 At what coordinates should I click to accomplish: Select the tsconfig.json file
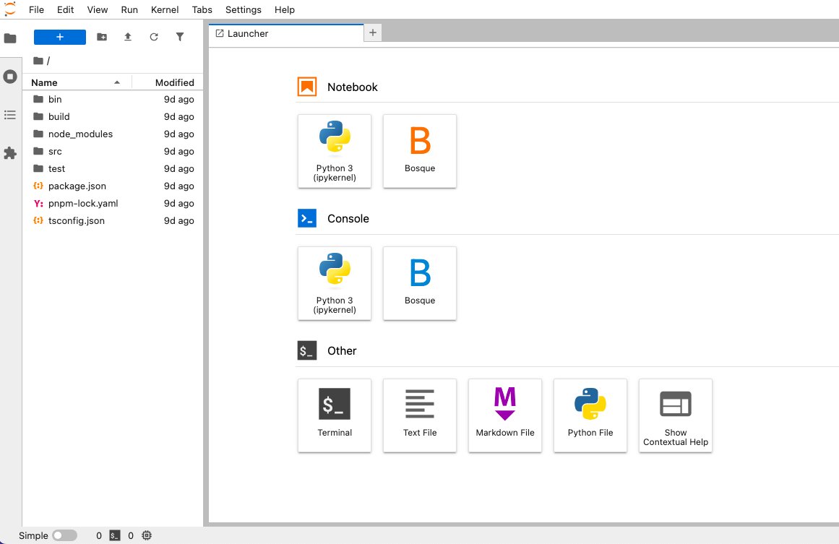coord(113,221)
